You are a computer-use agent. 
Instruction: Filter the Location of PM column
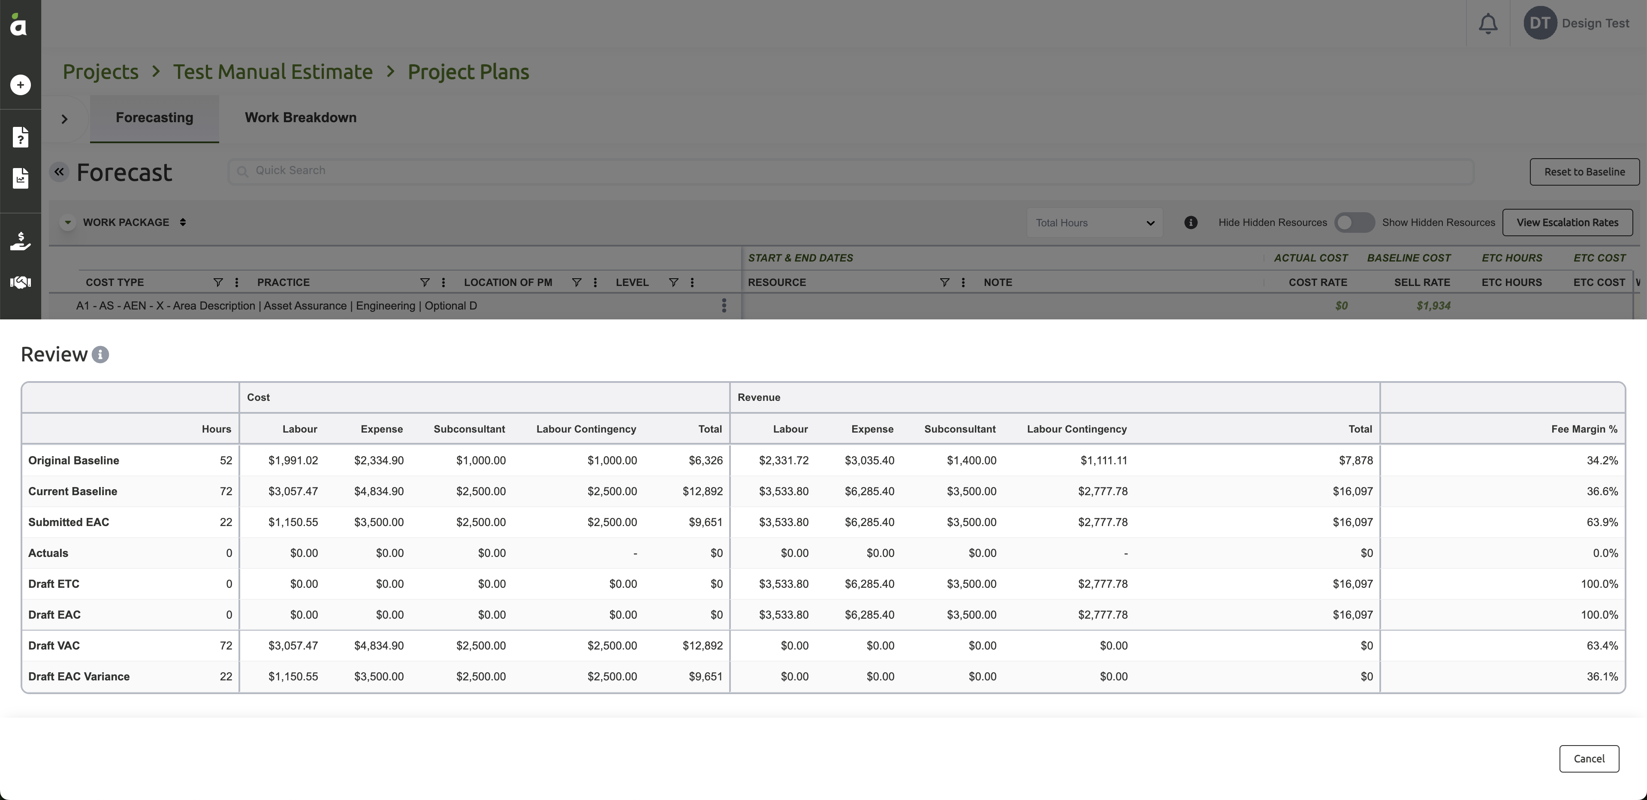(577, 283)
